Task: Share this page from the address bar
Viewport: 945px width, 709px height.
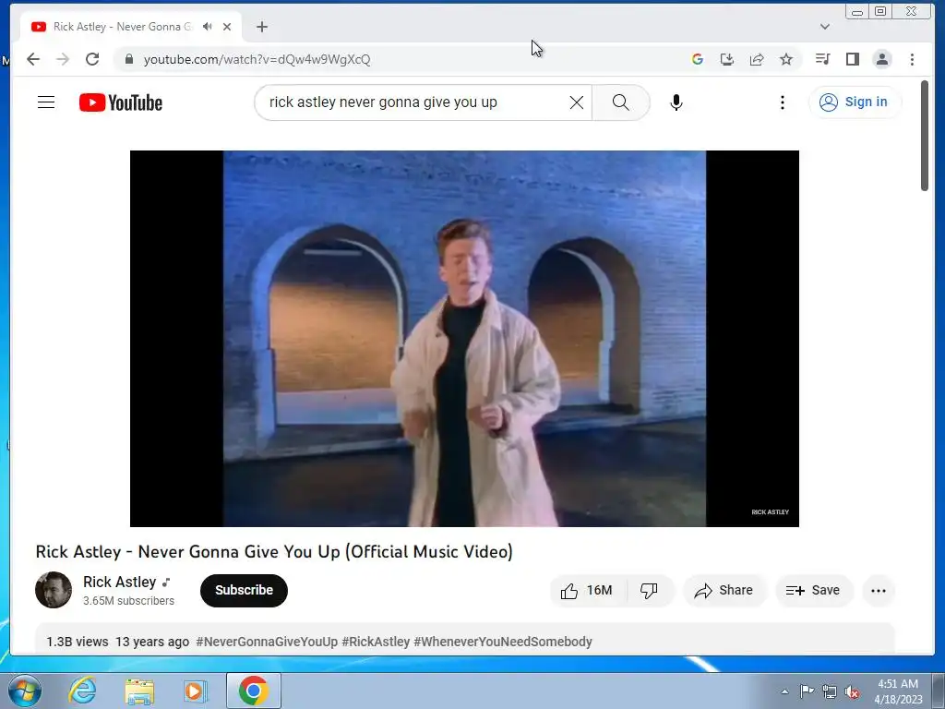Action: point(757,59)
